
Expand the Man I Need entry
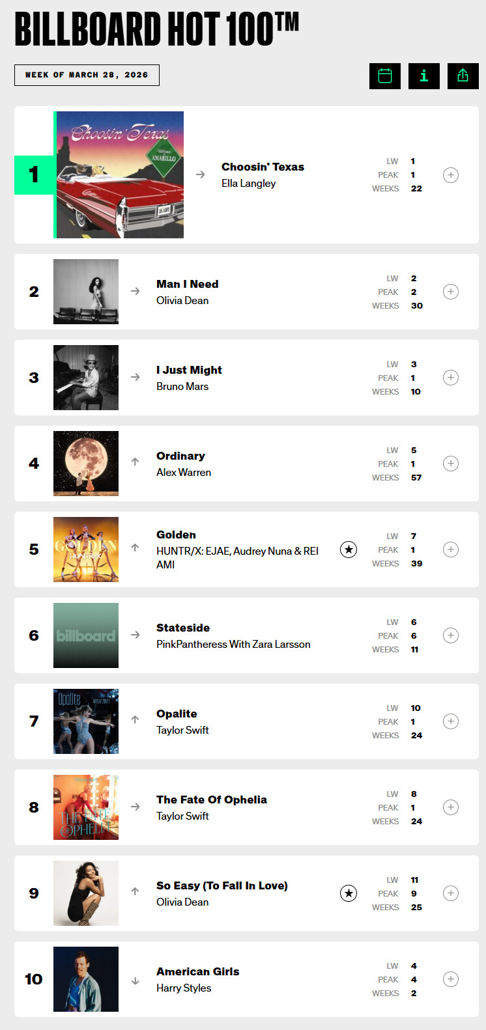(451, 292)
